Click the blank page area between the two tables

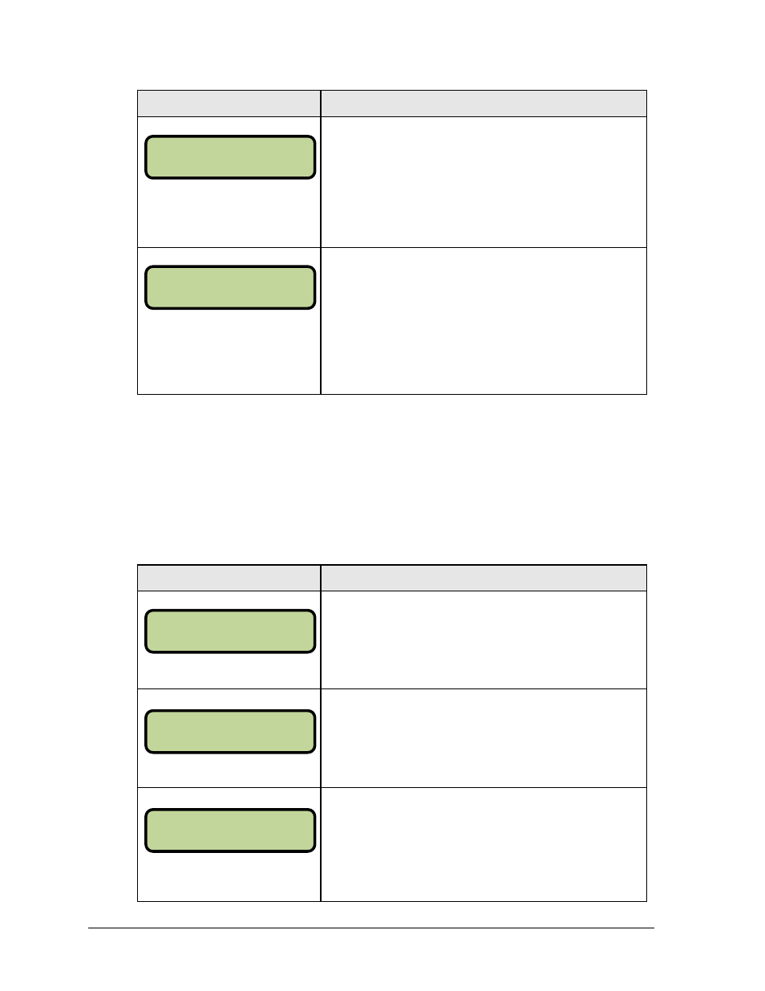click(x=391, y=479)
